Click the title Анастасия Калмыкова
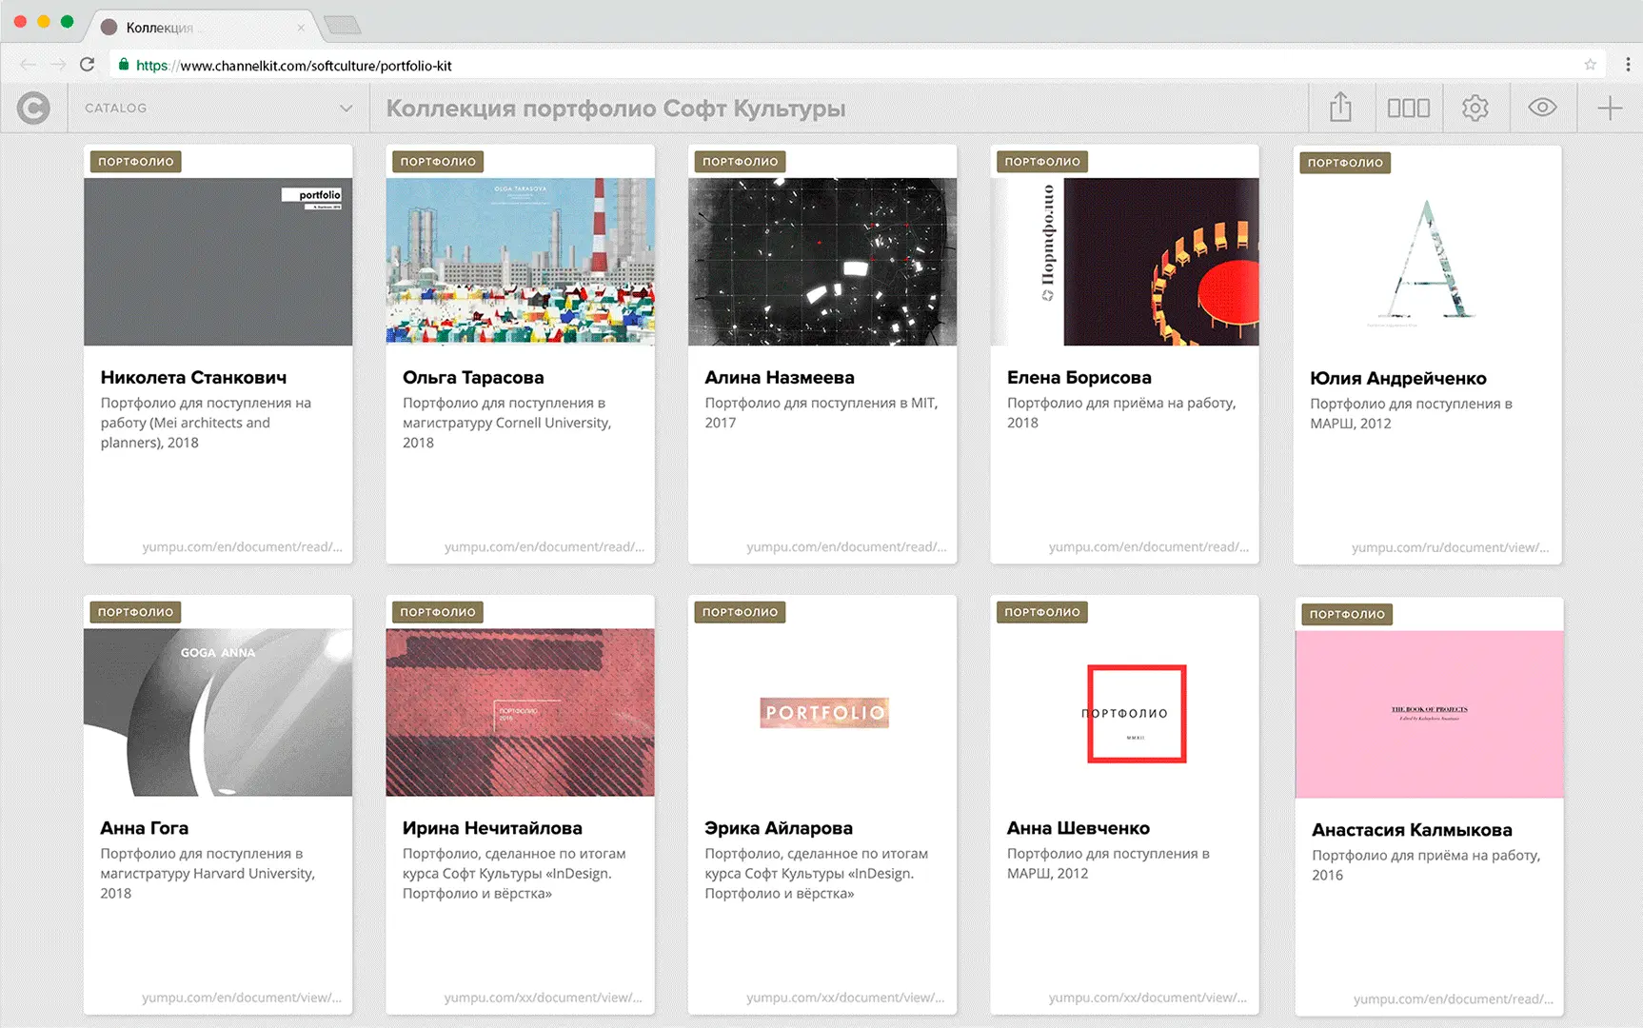 coord(1412,829)
